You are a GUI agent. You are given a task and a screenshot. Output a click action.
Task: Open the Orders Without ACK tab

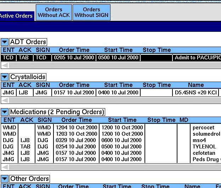tap(54, 12)
